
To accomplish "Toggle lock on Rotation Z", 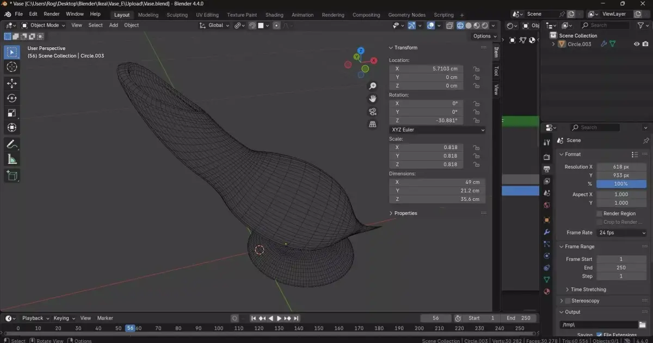I will coord(476,120).
